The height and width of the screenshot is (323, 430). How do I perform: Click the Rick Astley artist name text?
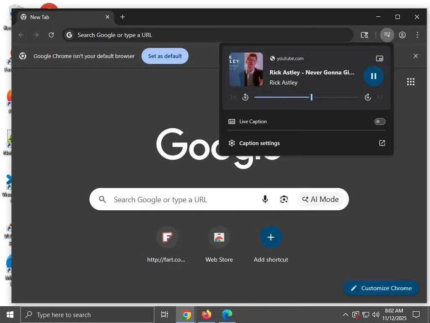(x=283, y=82)
